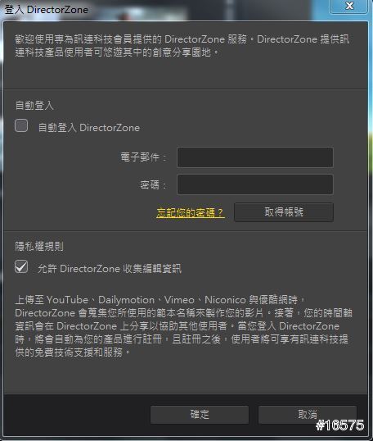Viewport: 373px width, 441px height.
Task: Click the 隱私權規則 section heading
Action: coord(39,246)
